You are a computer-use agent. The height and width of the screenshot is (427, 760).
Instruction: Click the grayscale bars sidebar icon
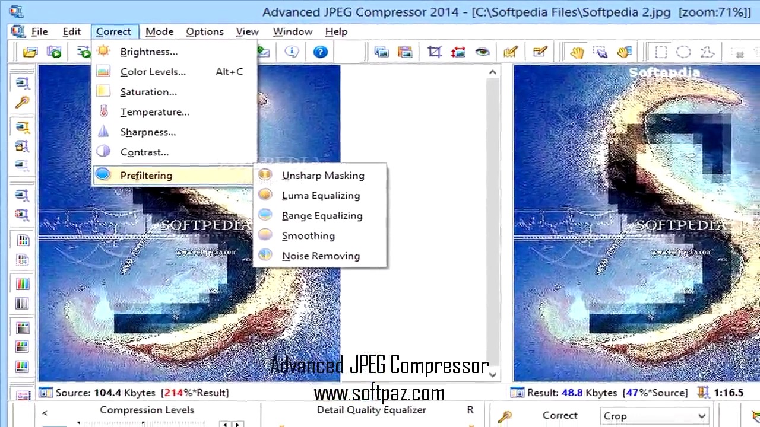click(22, 304)
